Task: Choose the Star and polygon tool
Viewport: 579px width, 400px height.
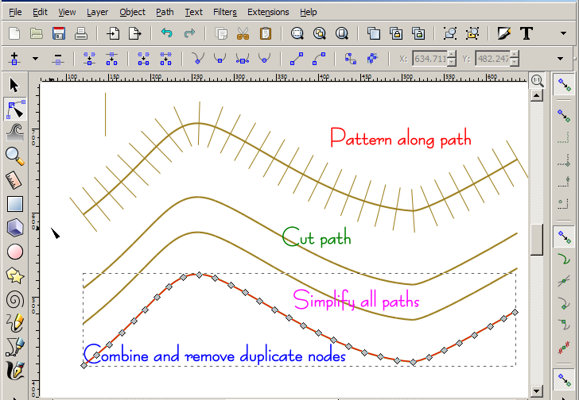Action: click(14, 275)
